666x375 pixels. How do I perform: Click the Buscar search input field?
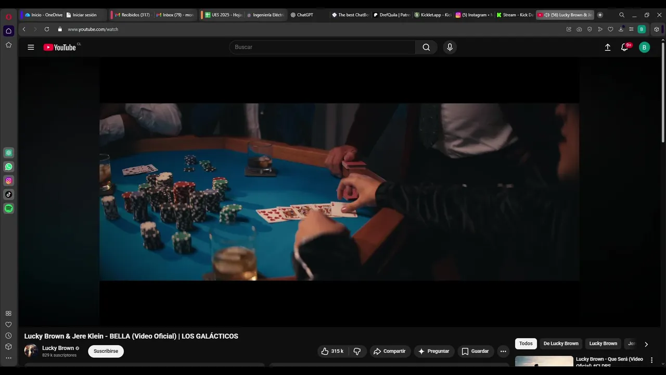[322, 47]
